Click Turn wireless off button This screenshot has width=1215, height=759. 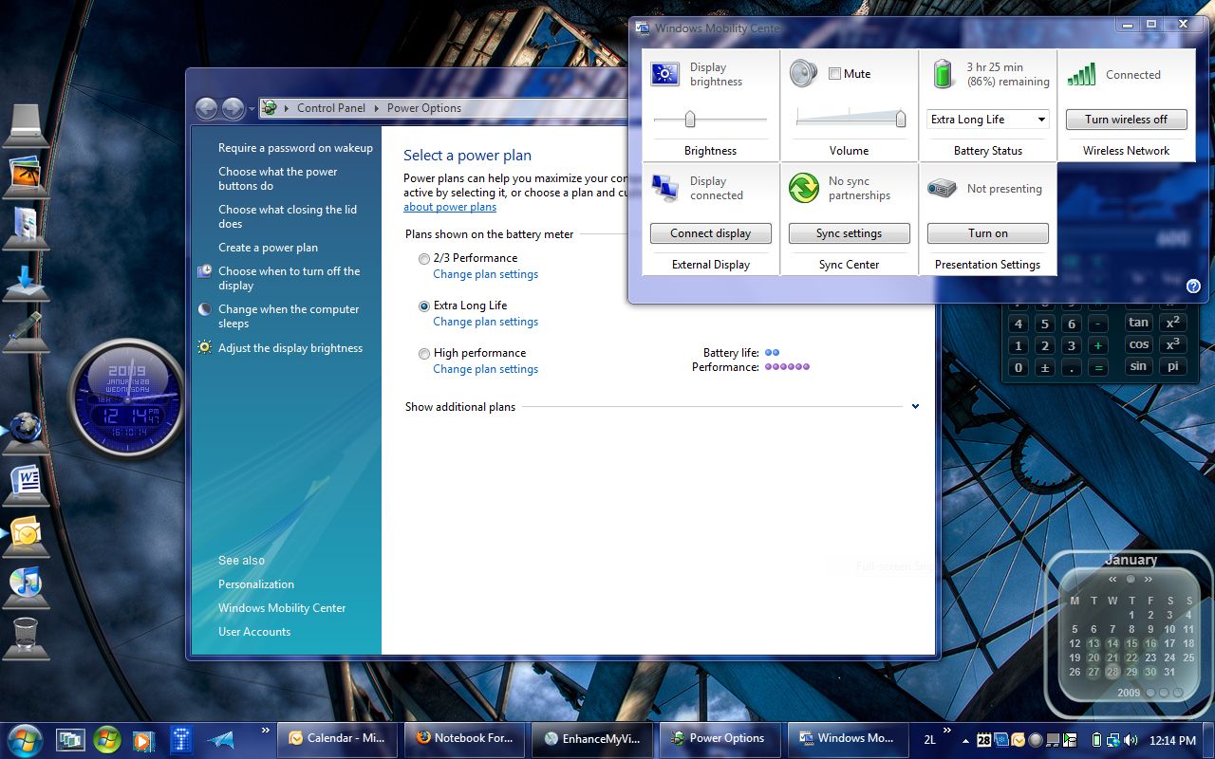(1127, 120)
